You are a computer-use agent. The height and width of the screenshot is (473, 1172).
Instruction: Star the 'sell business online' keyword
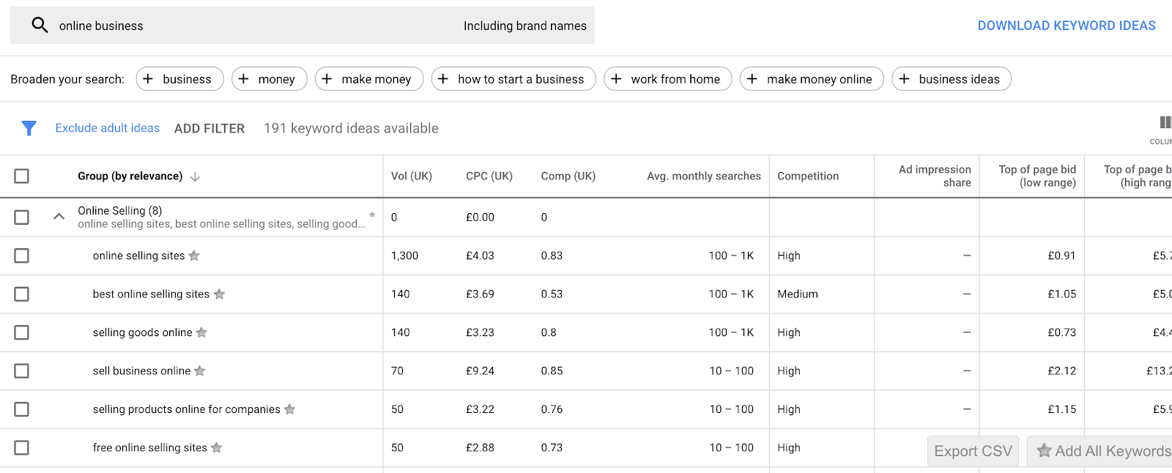tap(200, 371)
